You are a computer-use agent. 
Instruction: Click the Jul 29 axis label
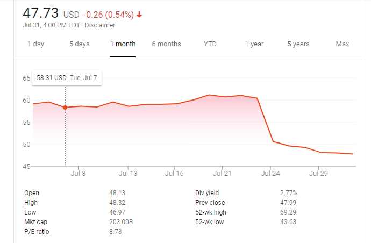point(319,174)
